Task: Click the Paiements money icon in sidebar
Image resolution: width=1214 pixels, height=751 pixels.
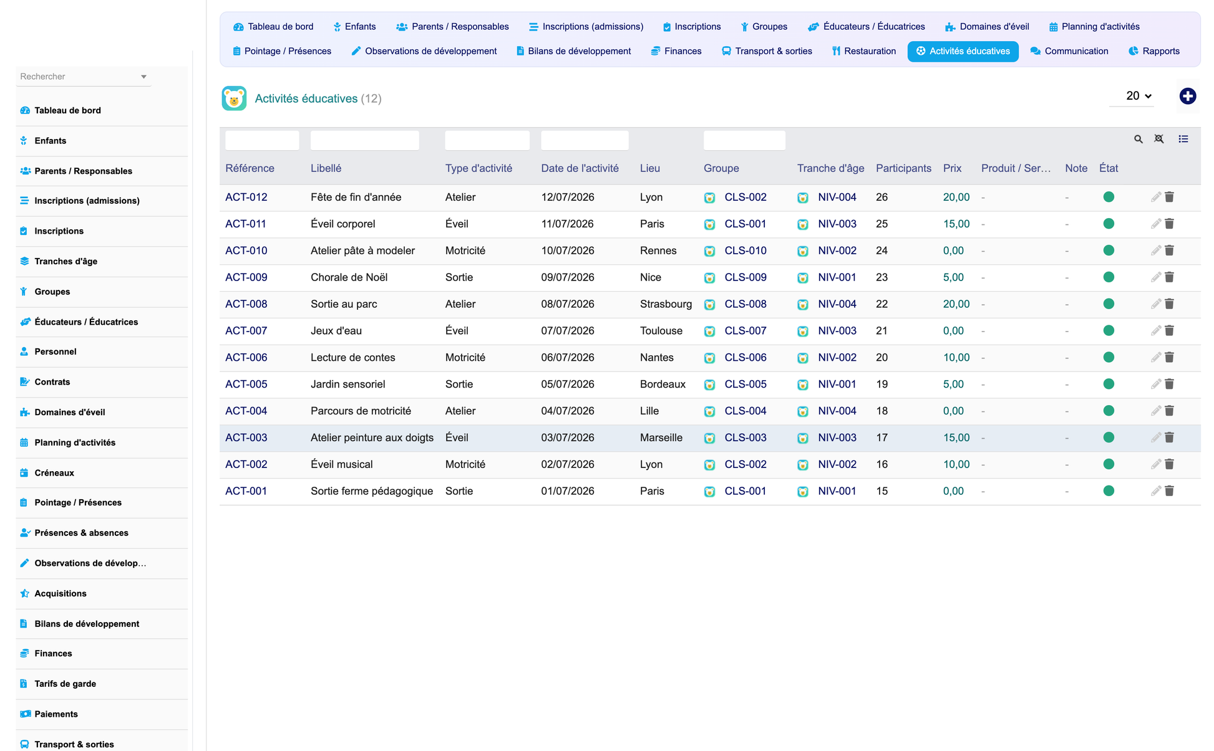Action: (x=25, y=714)
